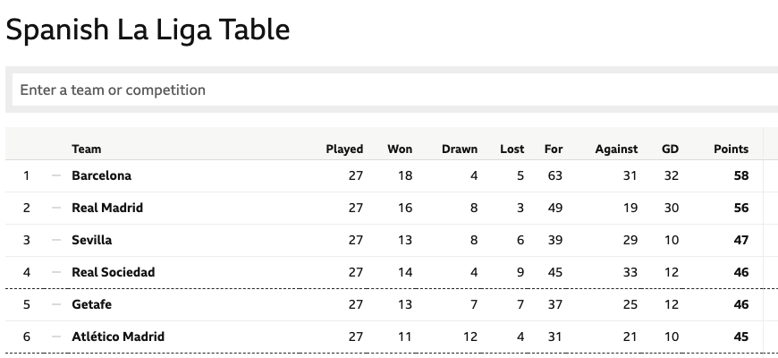778x358 pixels.
Task: Click Getafe's no-movement dash icon
Action: [x=56, y=304]
